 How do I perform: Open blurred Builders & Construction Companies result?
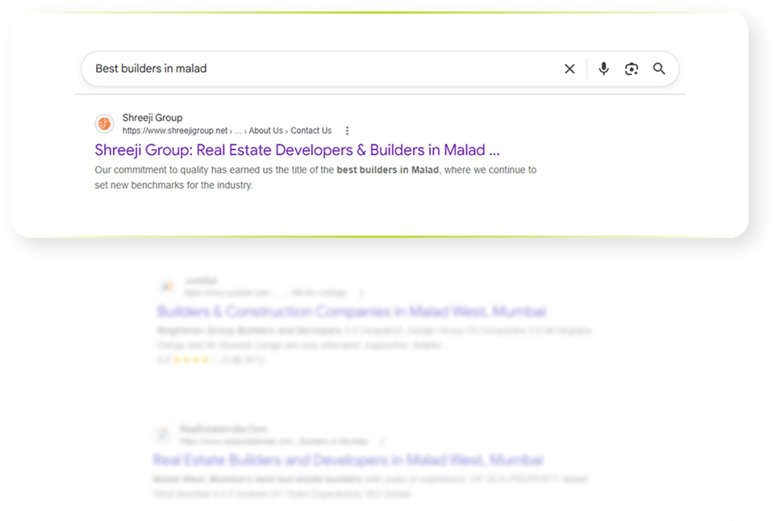(x=352, y=311)
